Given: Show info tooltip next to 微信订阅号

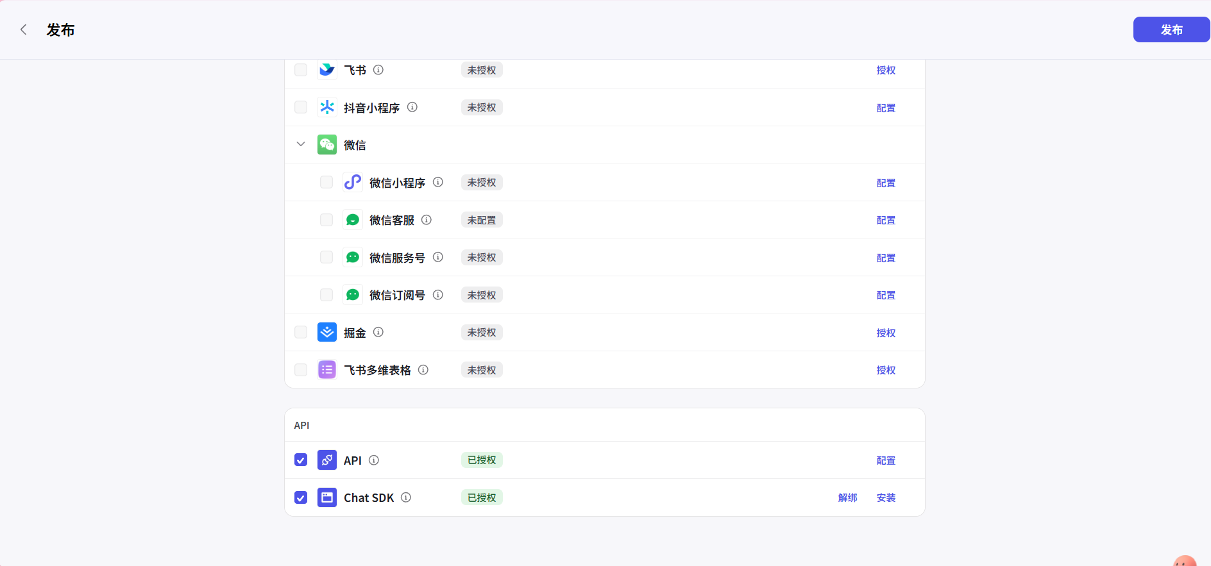Looking at the screenshot, I should pos(438,295).
